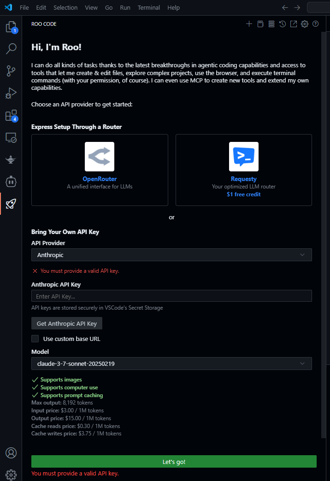
Task: Click the robot icon in activity bar
Action: pyautogui.click(x=11, y=182)
